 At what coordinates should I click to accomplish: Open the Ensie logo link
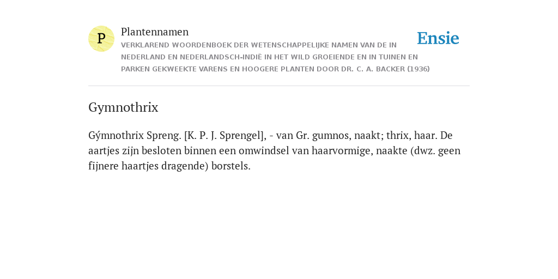438,39
